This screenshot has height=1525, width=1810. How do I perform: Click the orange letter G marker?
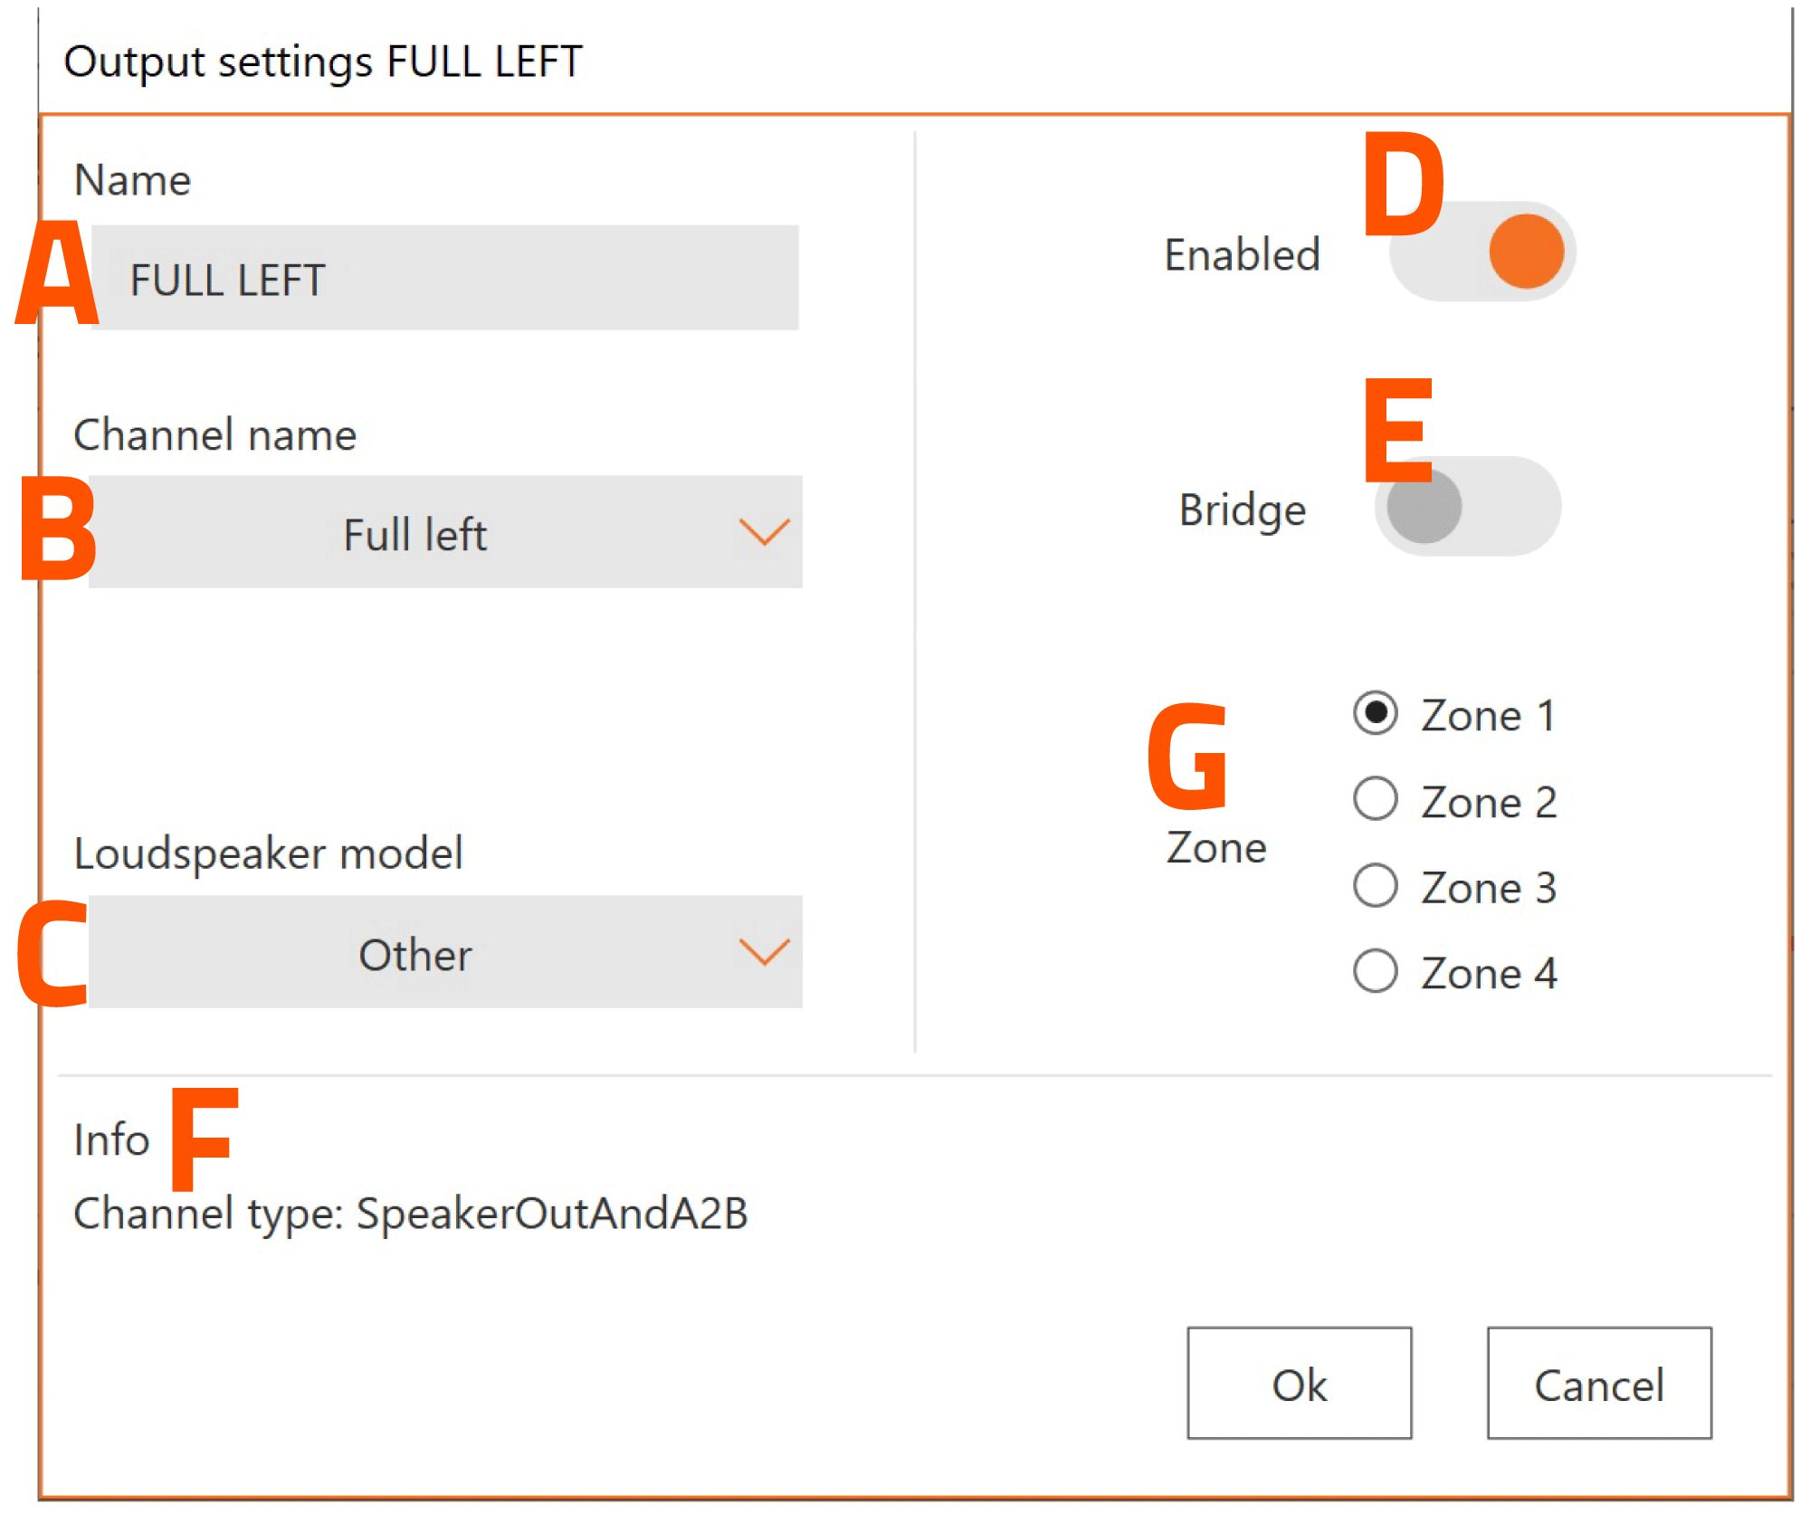tap(1187, 757)
